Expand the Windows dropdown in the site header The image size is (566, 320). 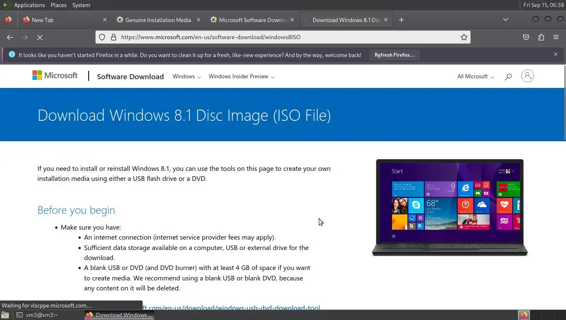click(x=186, y=77)
